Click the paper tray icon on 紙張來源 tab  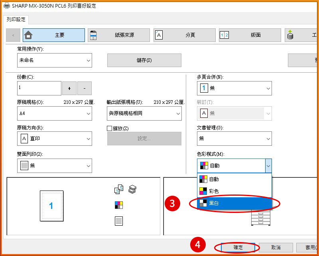click(94, 35)
